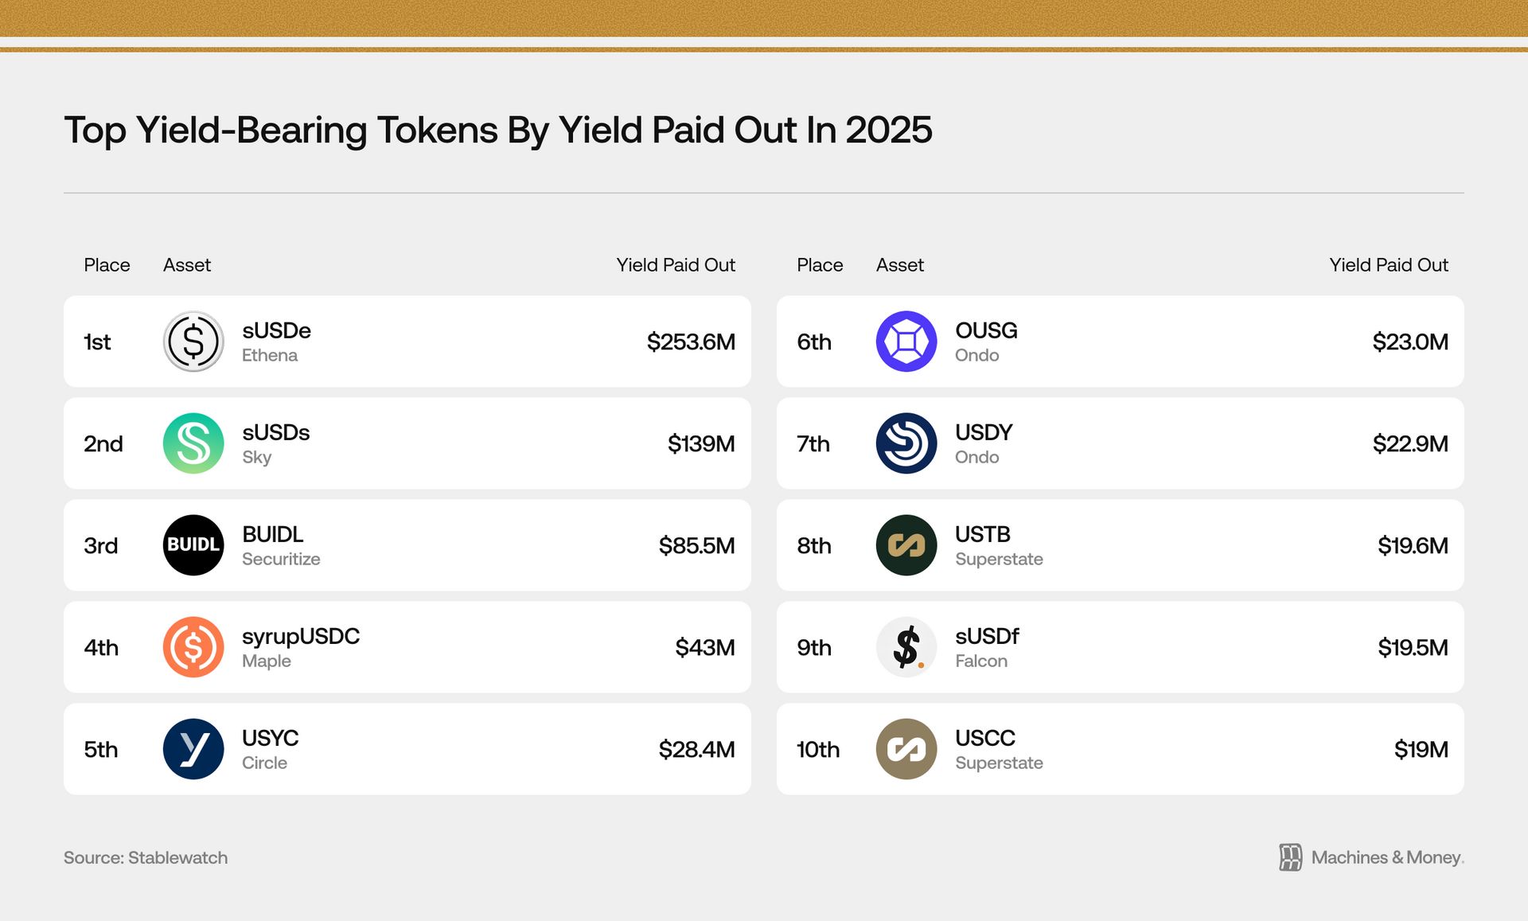Image resolution: width=1528 pixels, height=921 pixels.
Task: Click the $253.6M yield value
Action: pyautogui.click(x=691, y=342)
